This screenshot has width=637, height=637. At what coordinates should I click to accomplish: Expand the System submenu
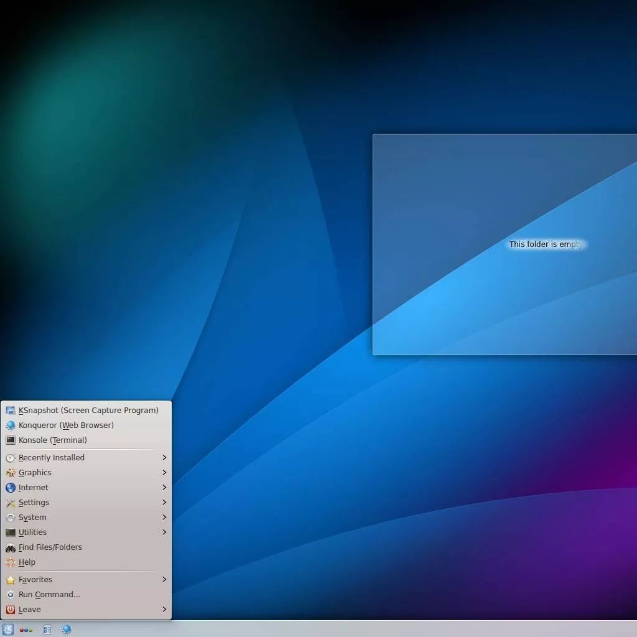(164, 518)
